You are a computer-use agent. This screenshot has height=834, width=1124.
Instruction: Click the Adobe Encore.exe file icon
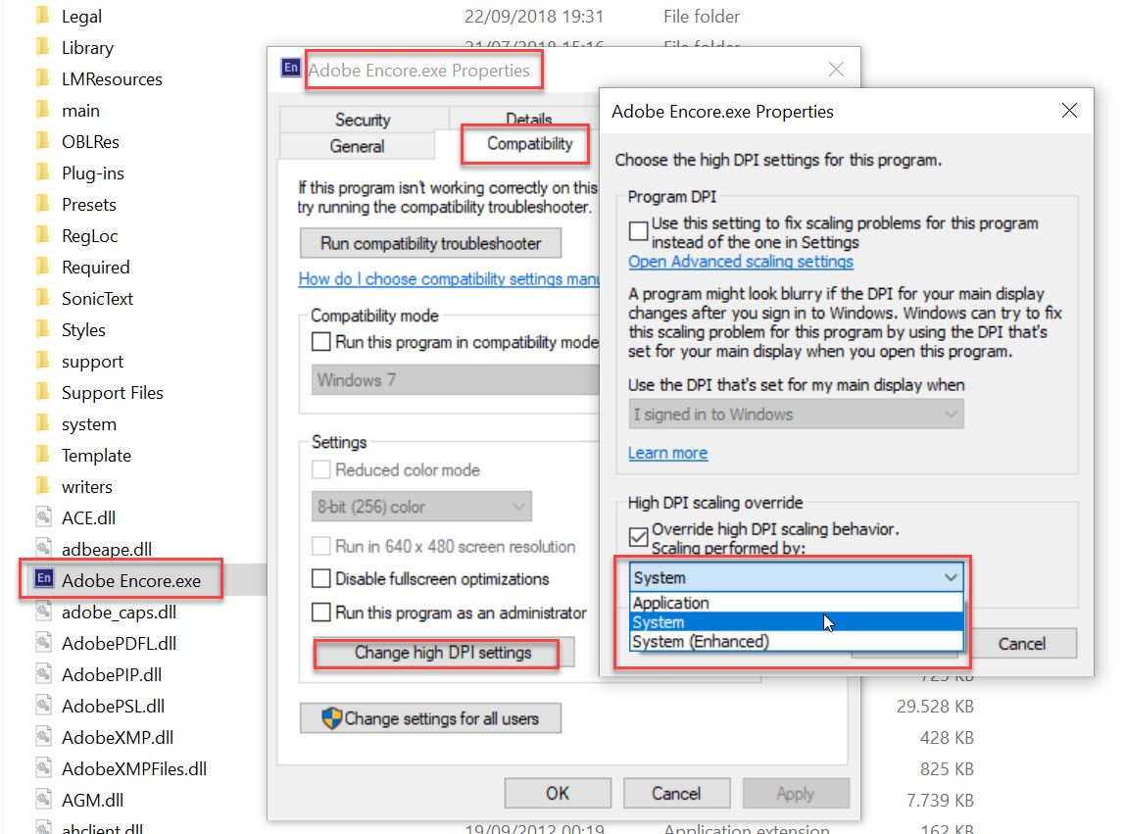[x=43, y=580]
